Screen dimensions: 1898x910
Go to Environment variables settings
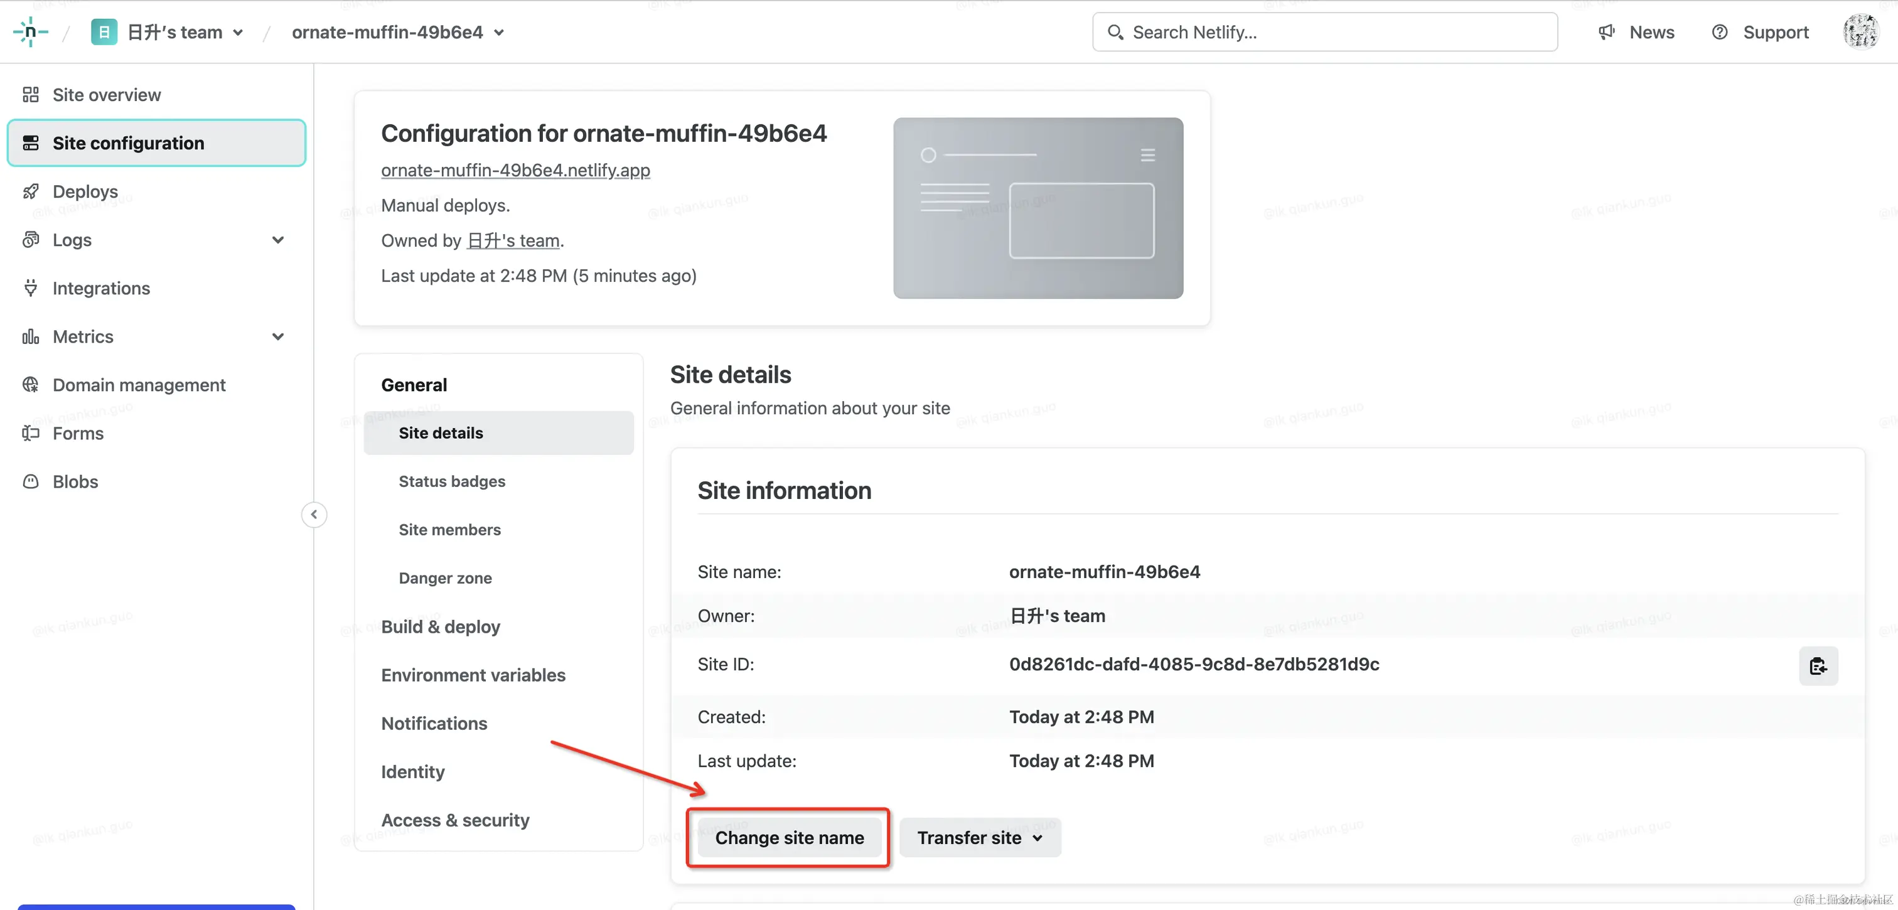[x=473, y=675]
